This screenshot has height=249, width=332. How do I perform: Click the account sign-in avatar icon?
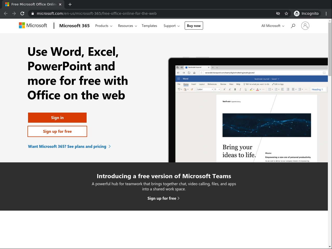(x=305, y=26)
